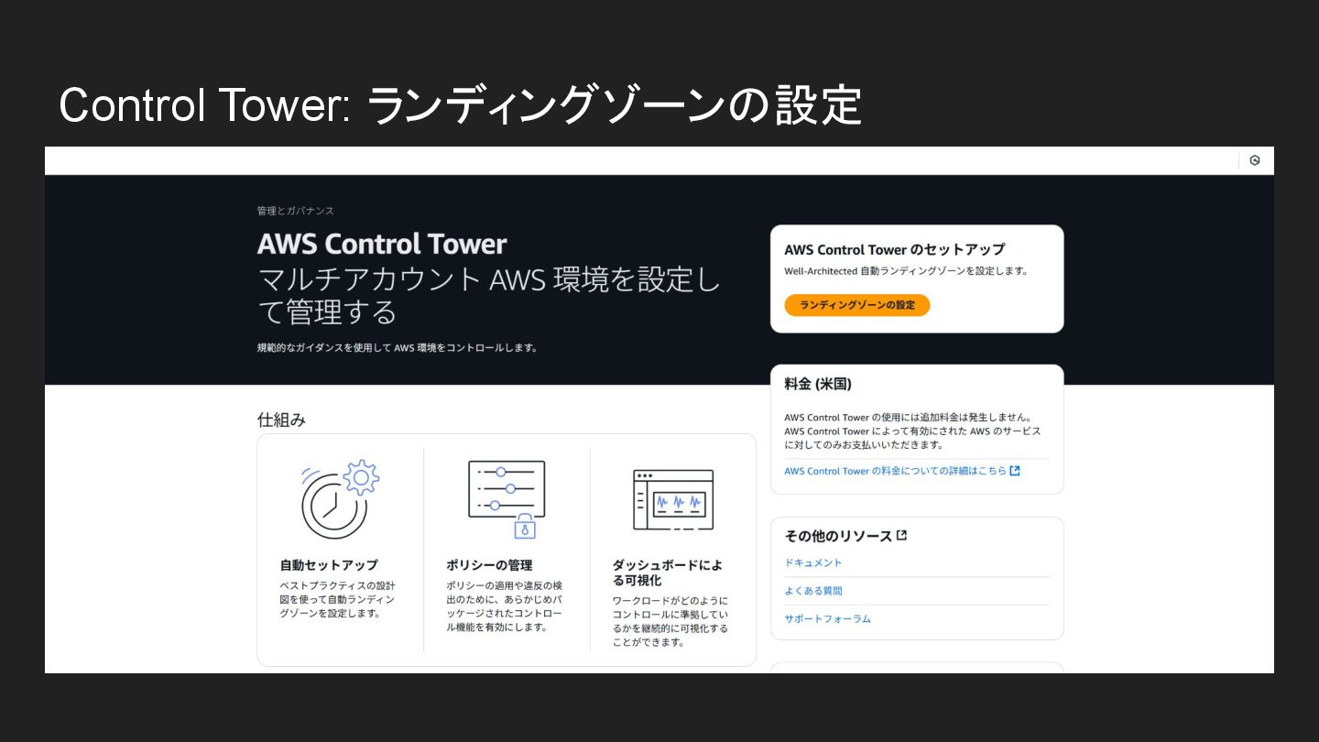The height and width of the screenshot is (742, 1319).
Task: Click AWS Control Tower のセットアップ heading
Action: click(895, 249)
